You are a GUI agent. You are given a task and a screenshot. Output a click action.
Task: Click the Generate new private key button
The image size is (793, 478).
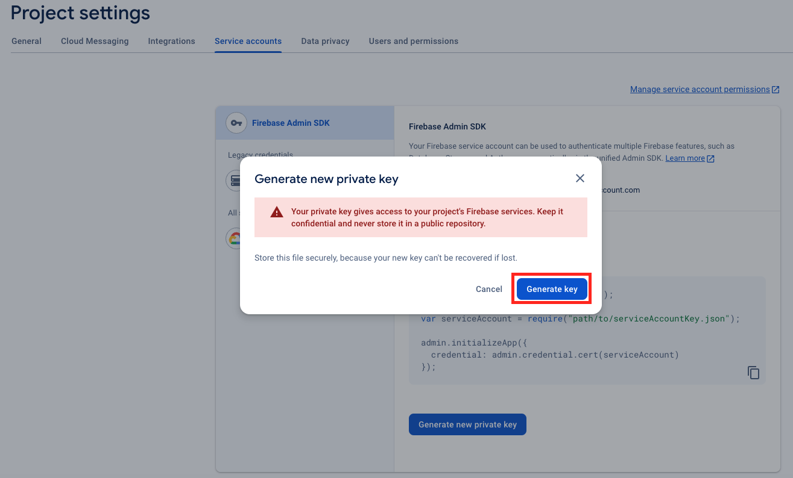point(467,424)
